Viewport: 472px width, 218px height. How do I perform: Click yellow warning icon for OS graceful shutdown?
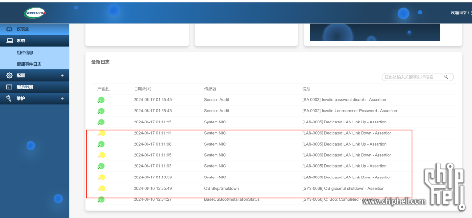pyautogui.click(x=101, y=189)
